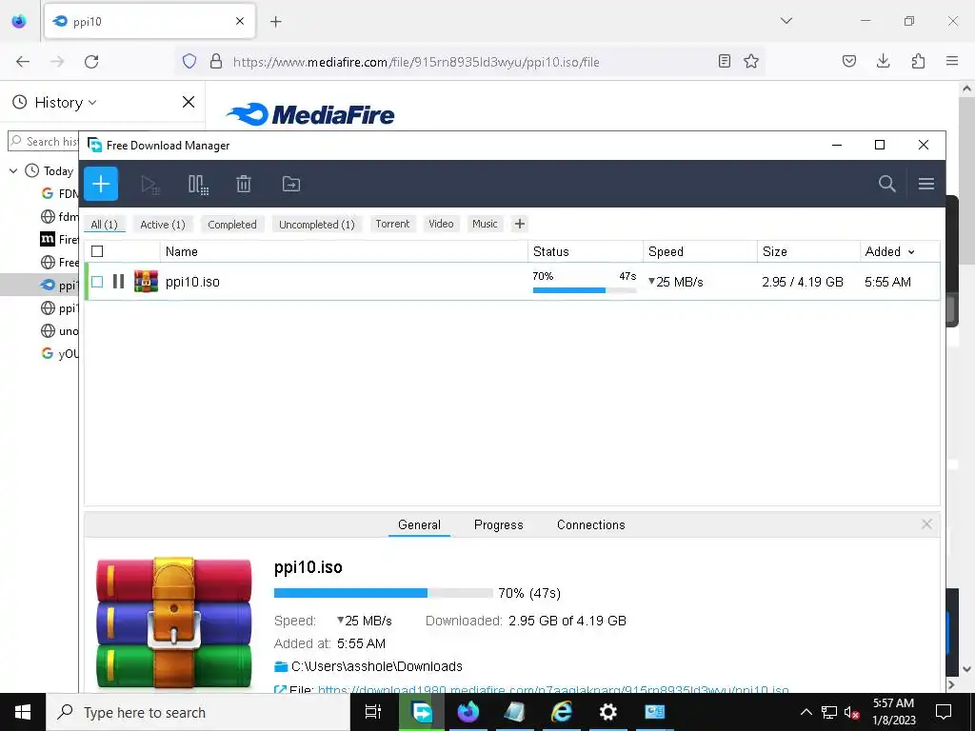Open Internet Explorer from taskbar
The image size is (975, 731).
[561, 712]
